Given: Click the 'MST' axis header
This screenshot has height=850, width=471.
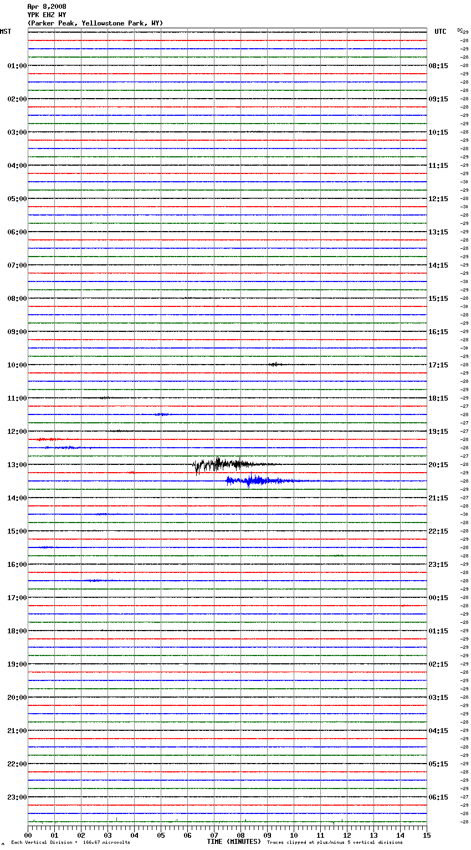Looking at the screenshot, I should (6, 32).
